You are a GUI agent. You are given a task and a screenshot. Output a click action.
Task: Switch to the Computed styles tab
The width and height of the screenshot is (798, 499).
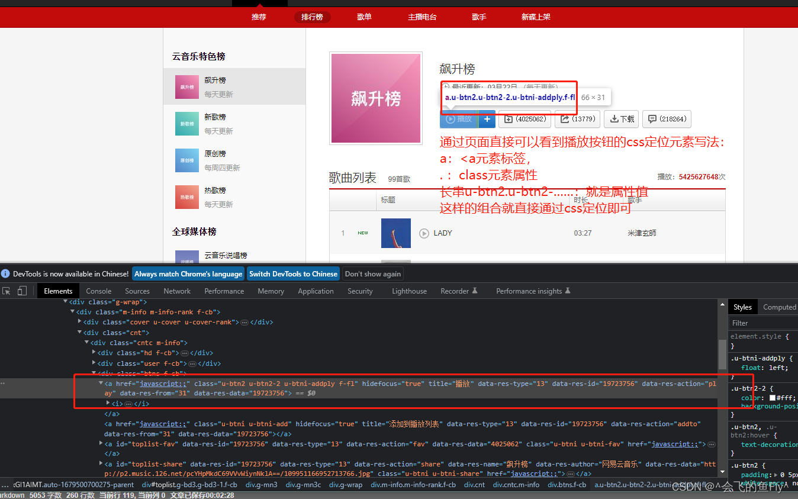(779, 307)
